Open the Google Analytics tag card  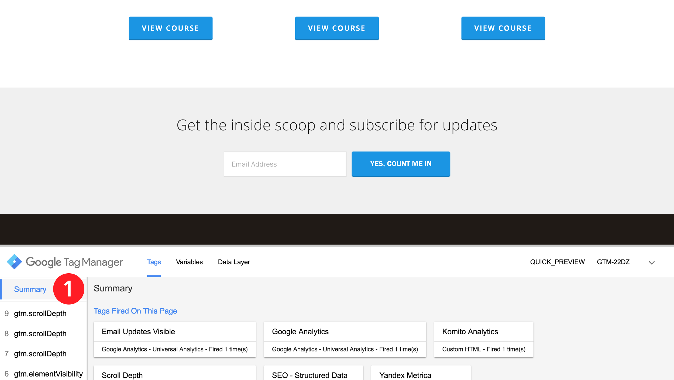click(x=345, y=339)
